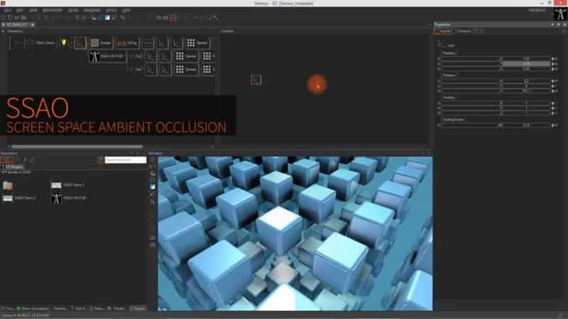Click the light bulb node in Hierarchy
568x319 pixels.
coord(63,43)
